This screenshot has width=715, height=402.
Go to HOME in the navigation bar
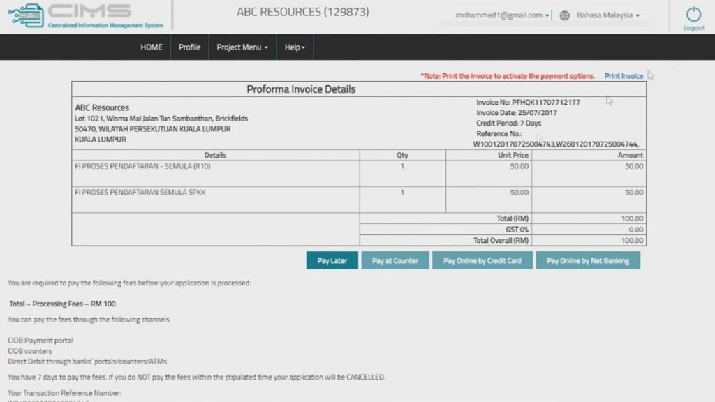tap(152, 47)
